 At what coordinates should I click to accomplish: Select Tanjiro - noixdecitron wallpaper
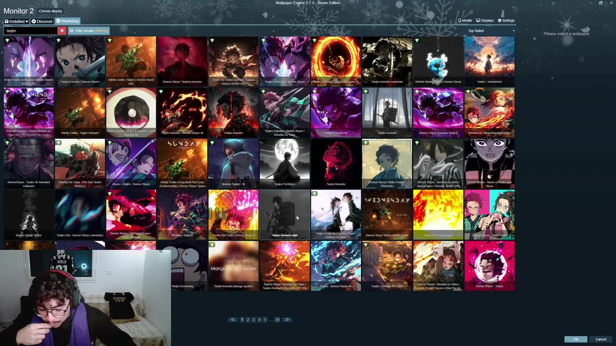[x=489, y=62]
